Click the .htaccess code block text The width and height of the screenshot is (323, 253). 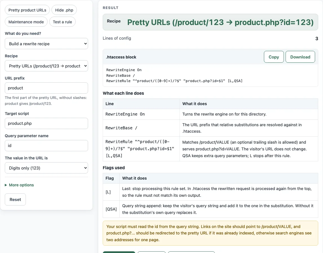point(174,75)
